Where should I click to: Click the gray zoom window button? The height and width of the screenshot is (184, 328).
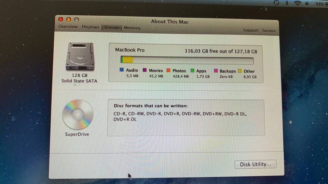(76, 20)
